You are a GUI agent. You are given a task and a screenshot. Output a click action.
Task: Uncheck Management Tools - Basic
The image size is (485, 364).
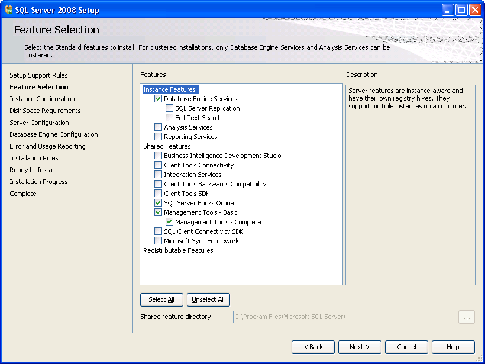point(158,212)
